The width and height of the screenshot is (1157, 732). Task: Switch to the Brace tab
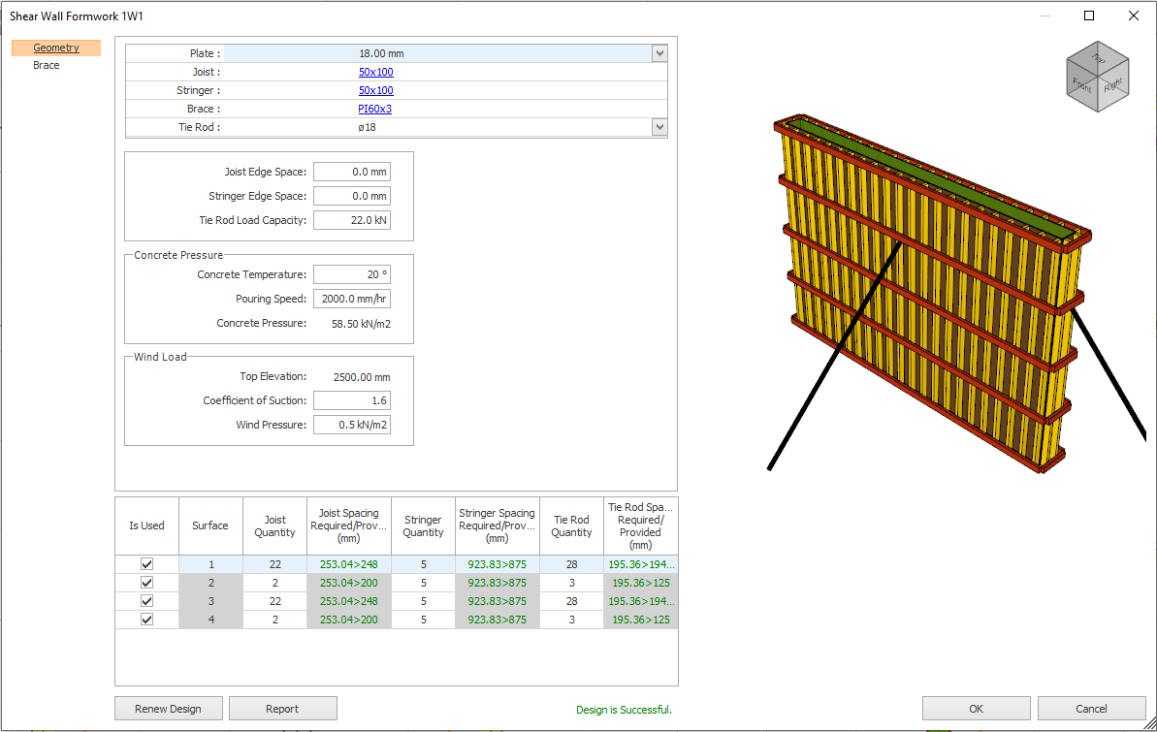[47, 66]
